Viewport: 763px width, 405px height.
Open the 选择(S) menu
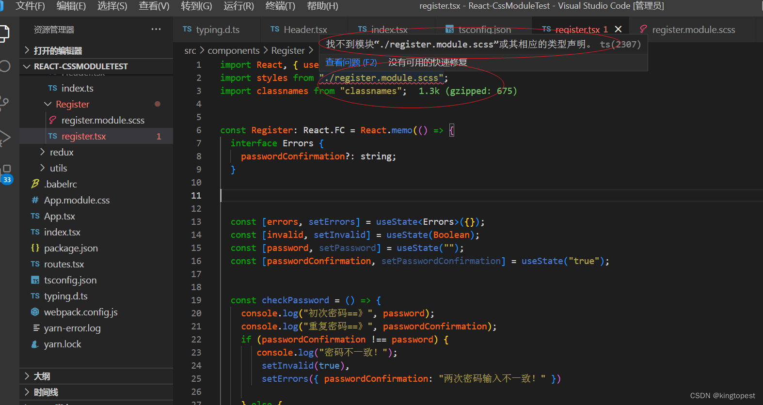point(112,6)
